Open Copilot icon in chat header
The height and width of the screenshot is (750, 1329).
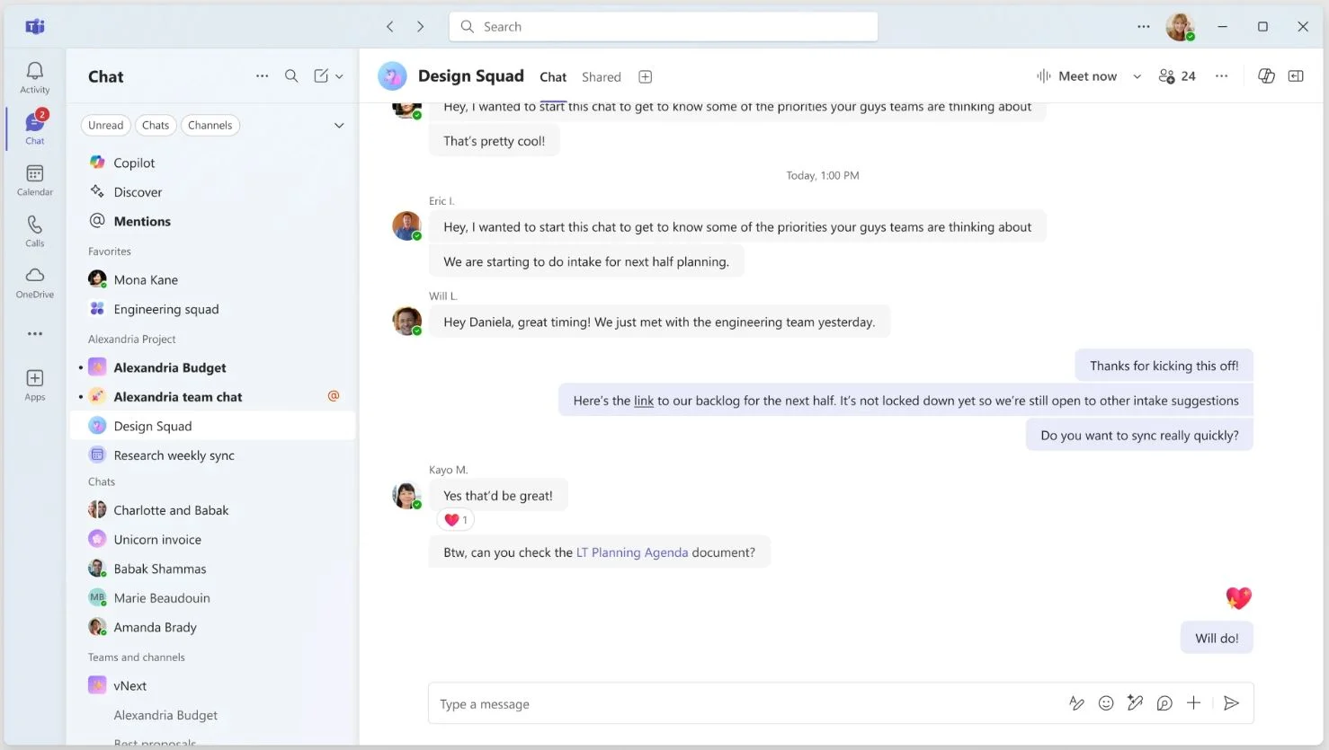point(1266,76)
